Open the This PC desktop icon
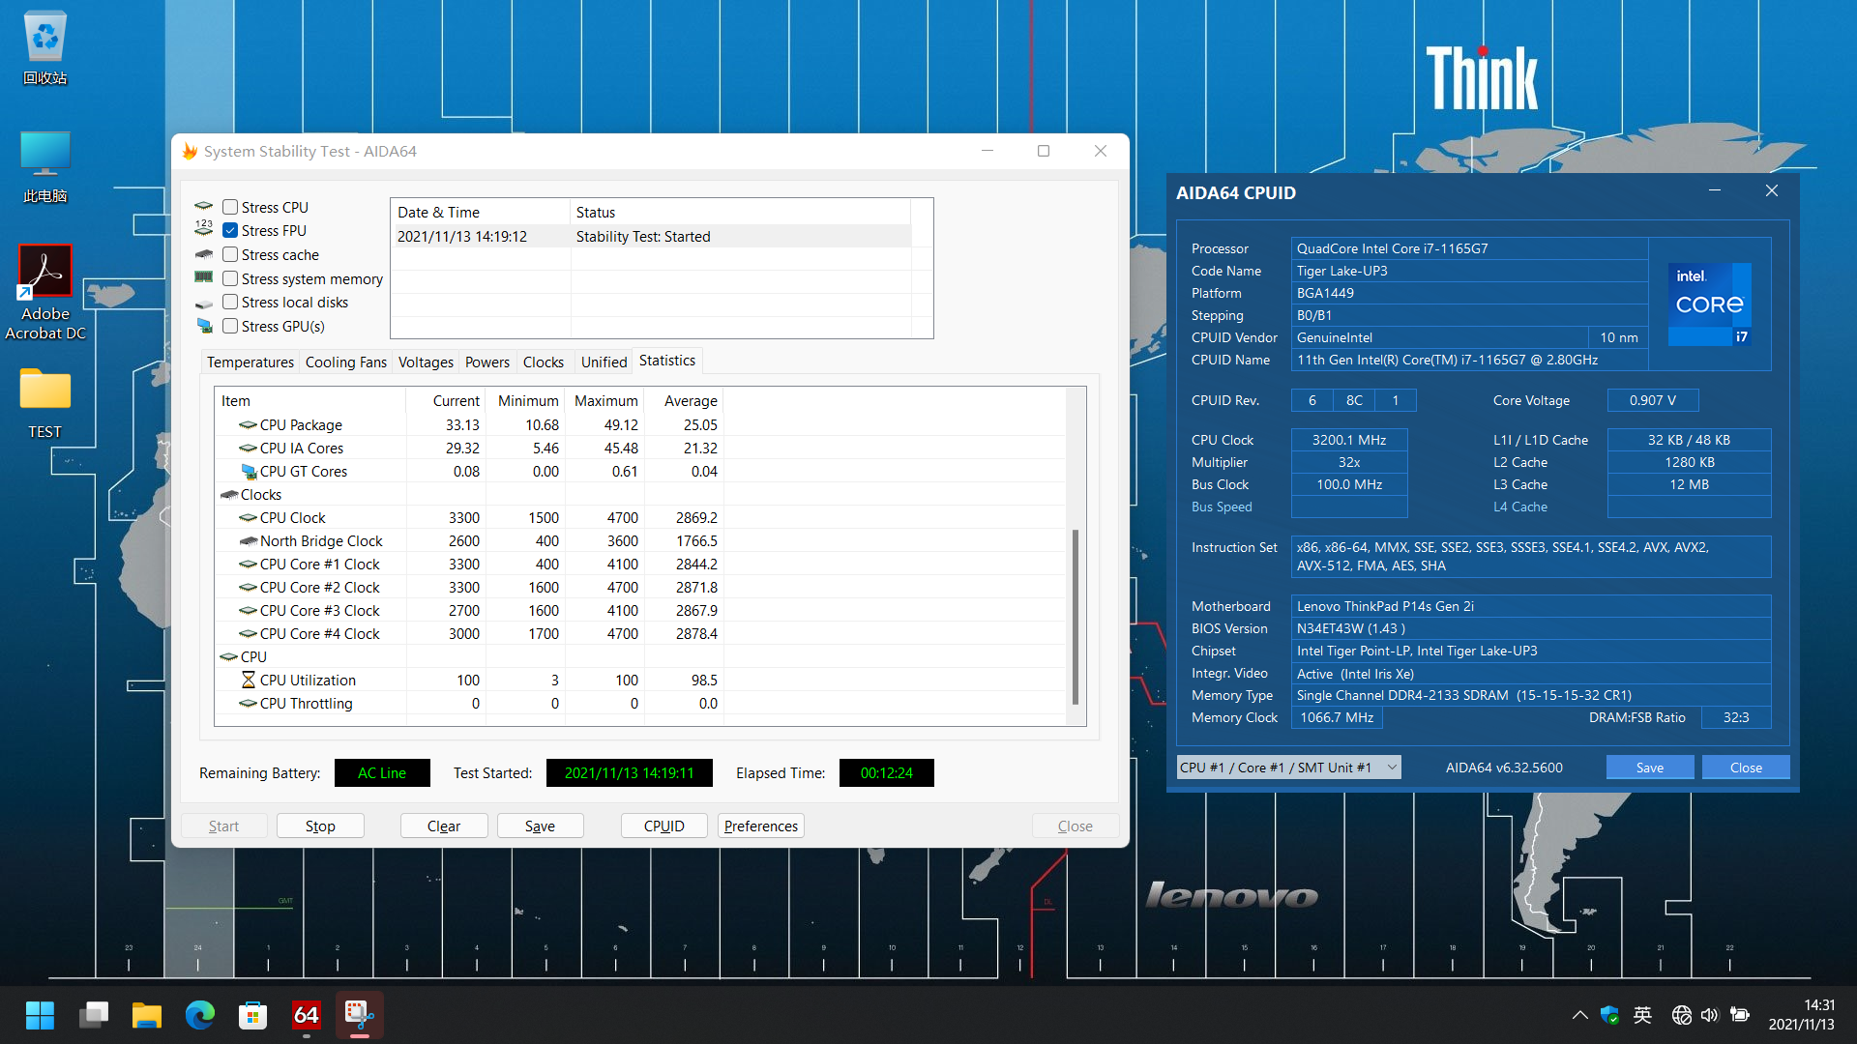The width and height of the screenshot is (1857, 1044). point(45,167)
